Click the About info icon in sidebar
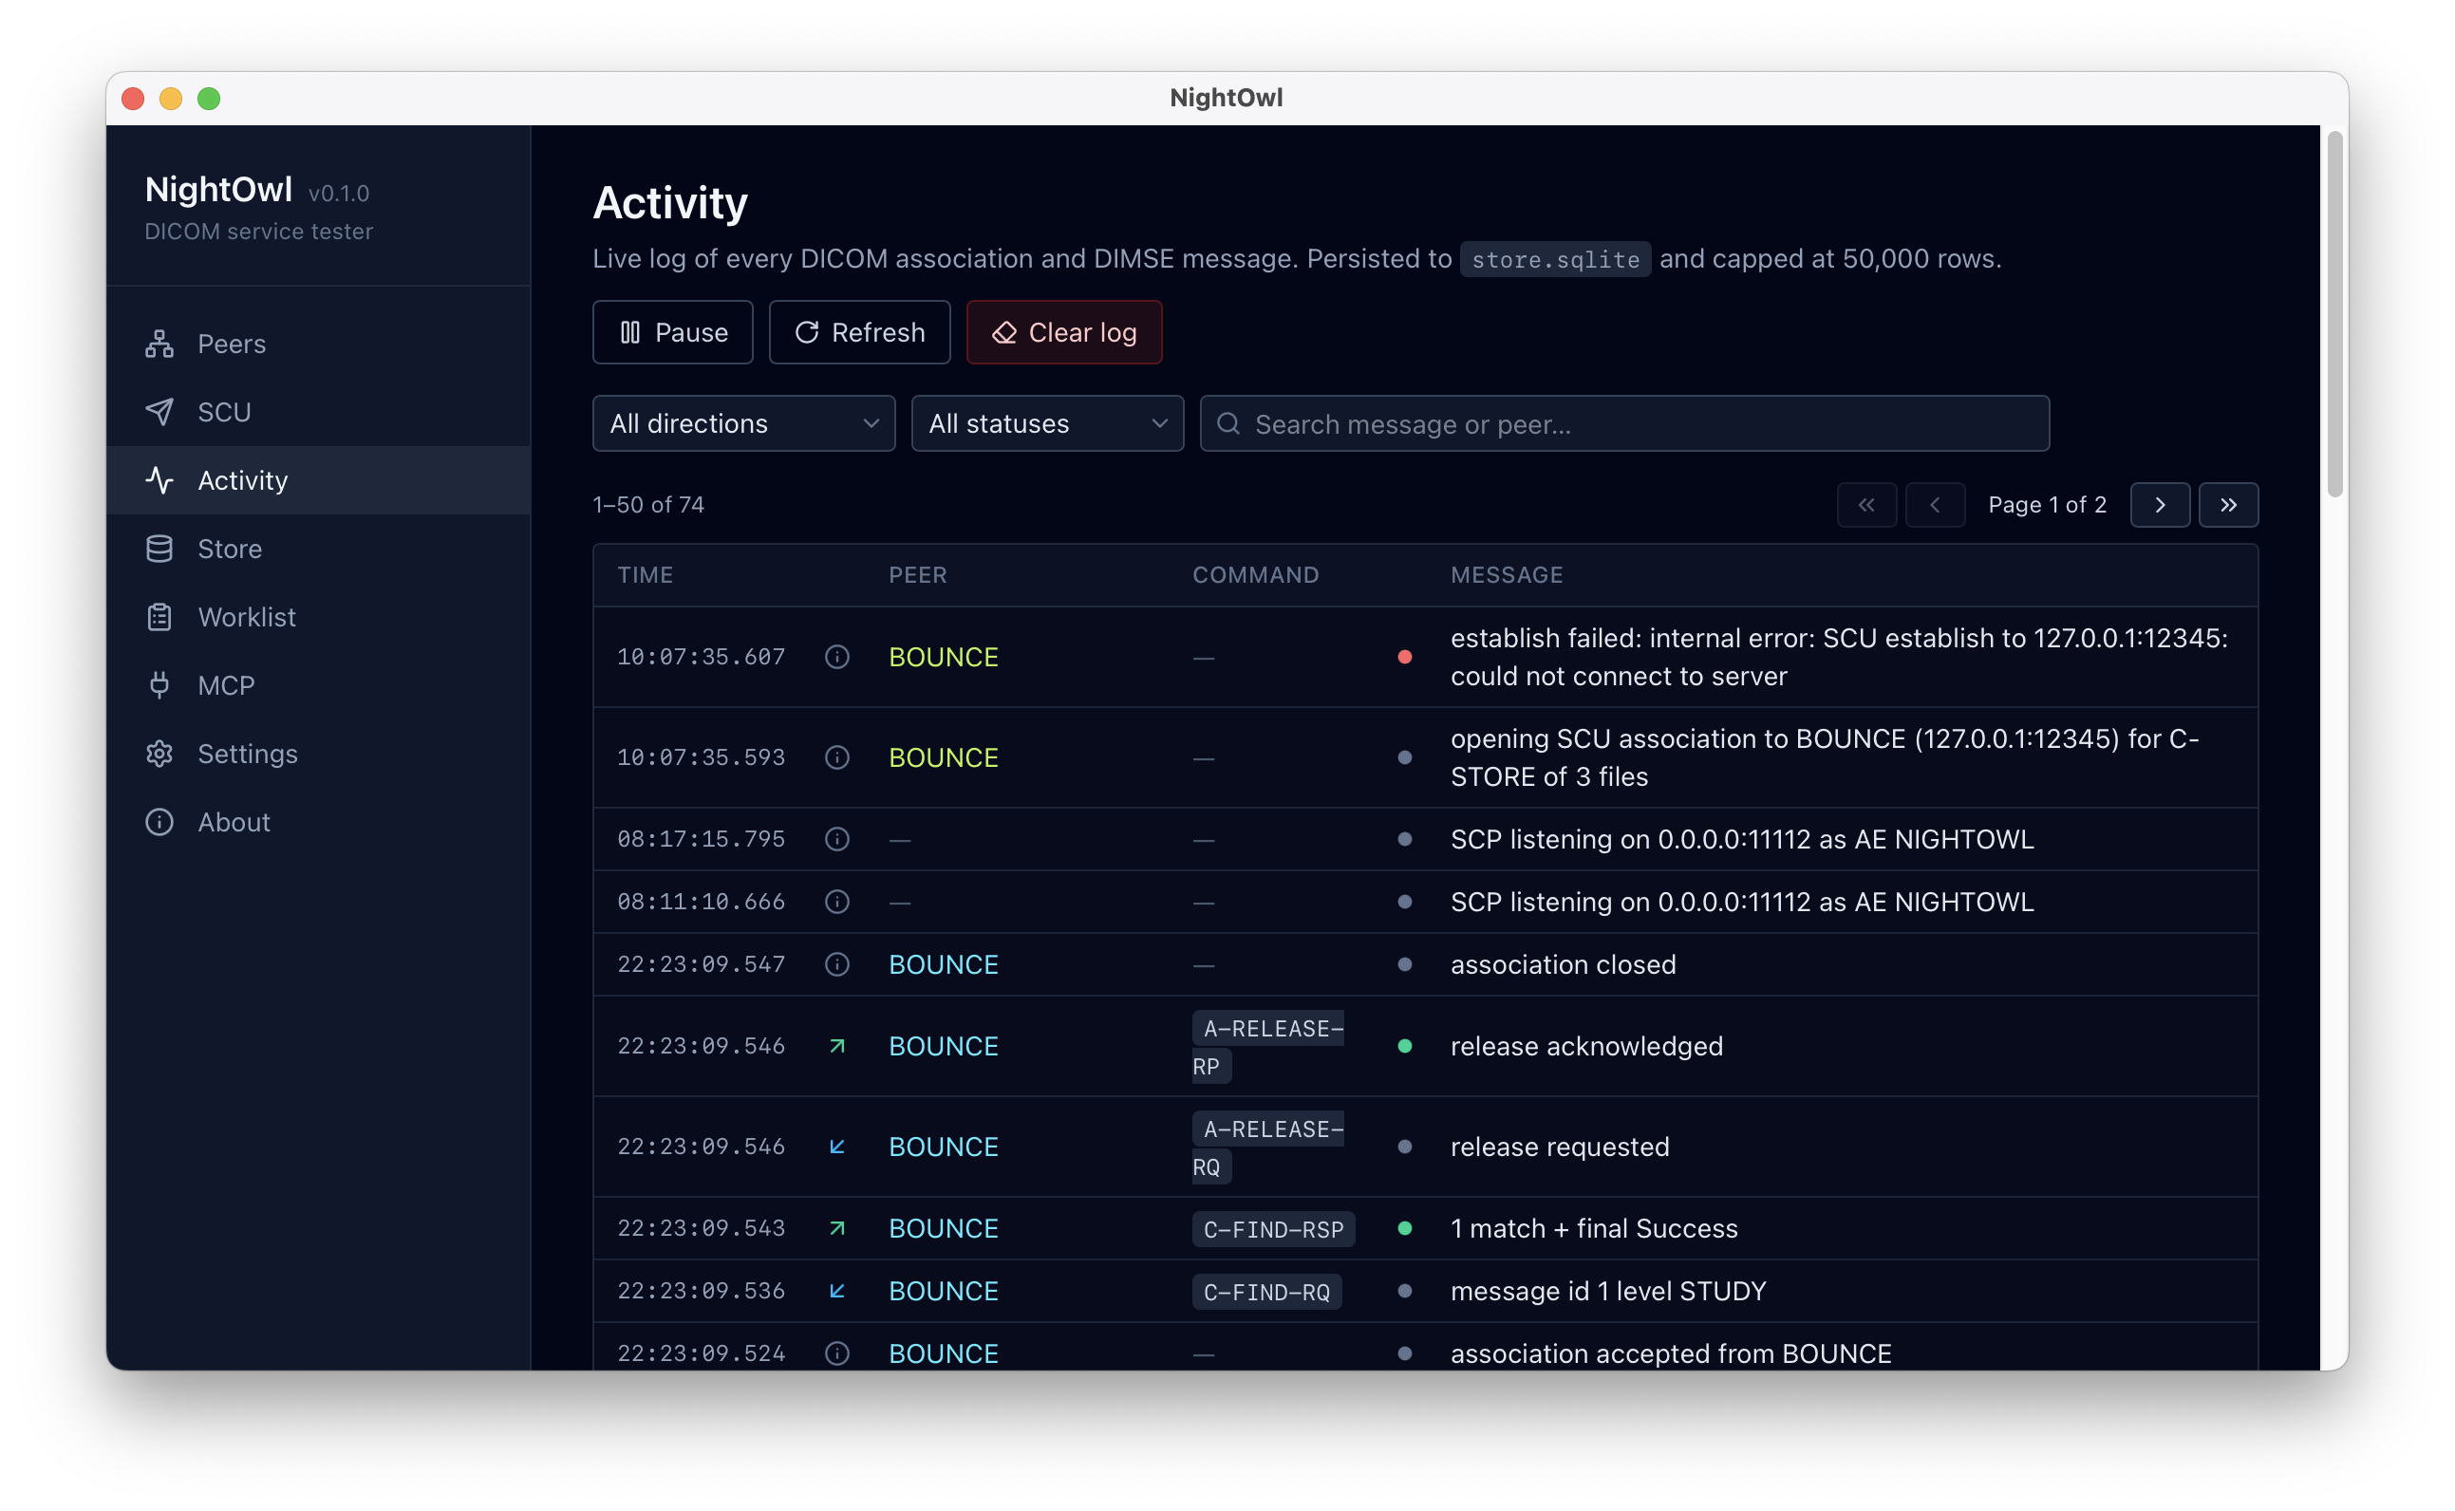The width and height of the screenshot is (2455, 1511). (x=159, y=821)
